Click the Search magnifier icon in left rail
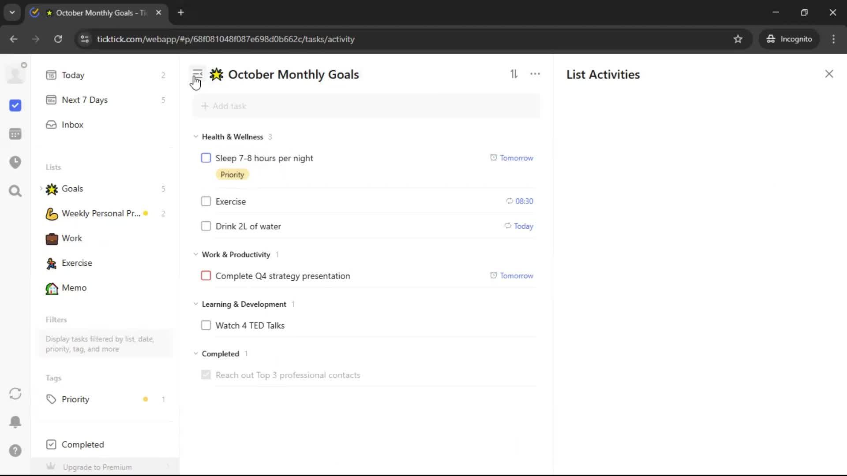The width and height of the screenshot is (847, 476). 15,191
